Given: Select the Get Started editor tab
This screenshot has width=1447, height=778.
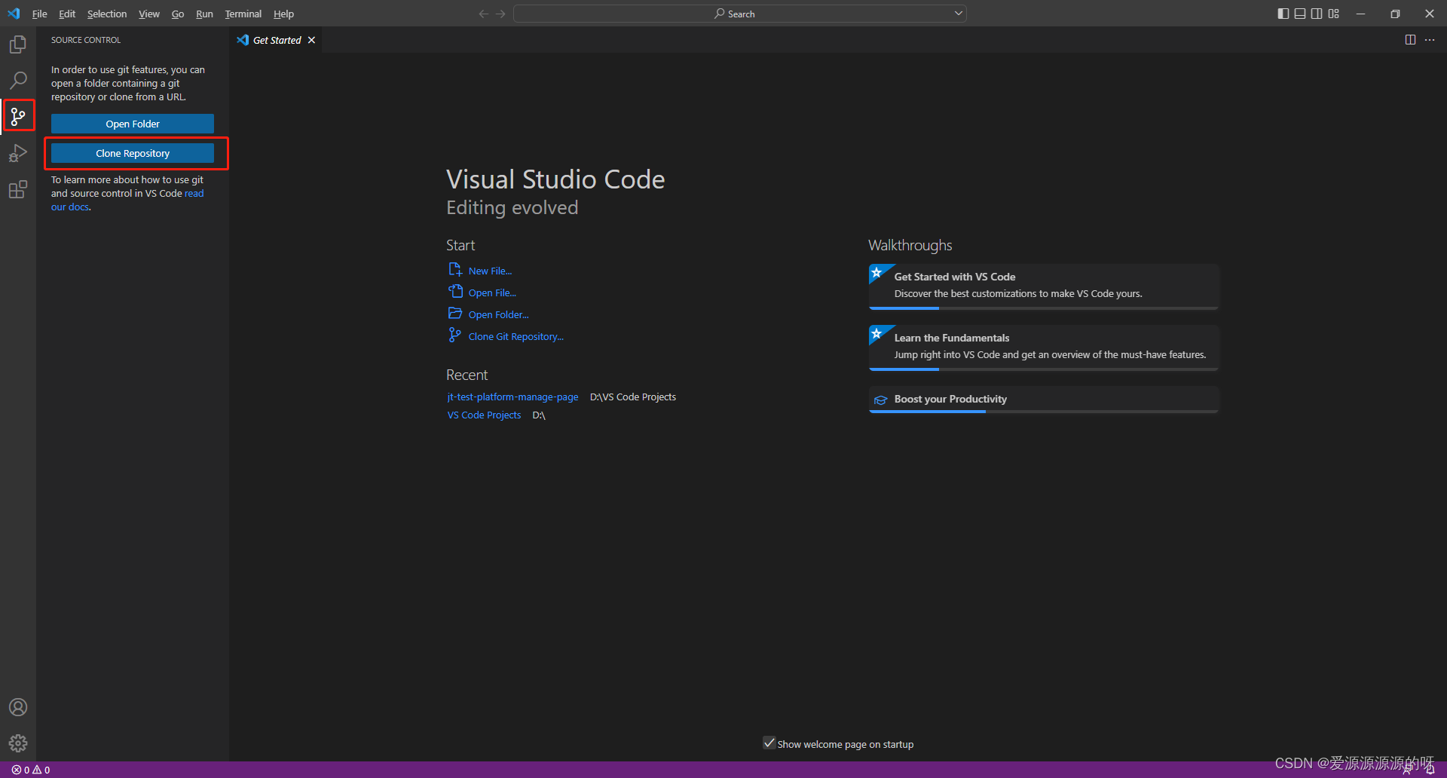Looking at the screenshot, I should pyautogui.click(x=276, y=40).
